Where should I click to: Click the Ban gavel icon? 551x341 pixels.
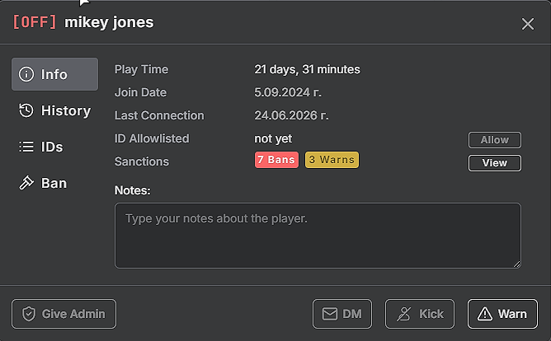26,183
